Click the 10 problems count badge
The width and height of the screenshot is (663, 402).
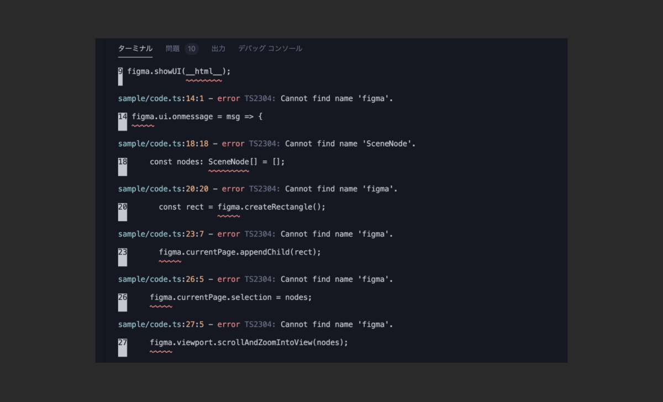192,49
